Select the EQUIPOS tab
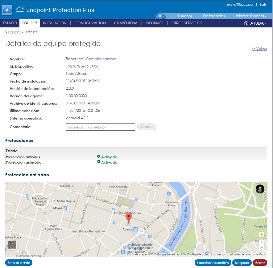Image resolution: width=273 pixels, height=268 pixels. 30,23
